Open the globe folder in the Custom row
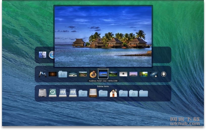This screenshot has height=130, width=206. (63, 74)
